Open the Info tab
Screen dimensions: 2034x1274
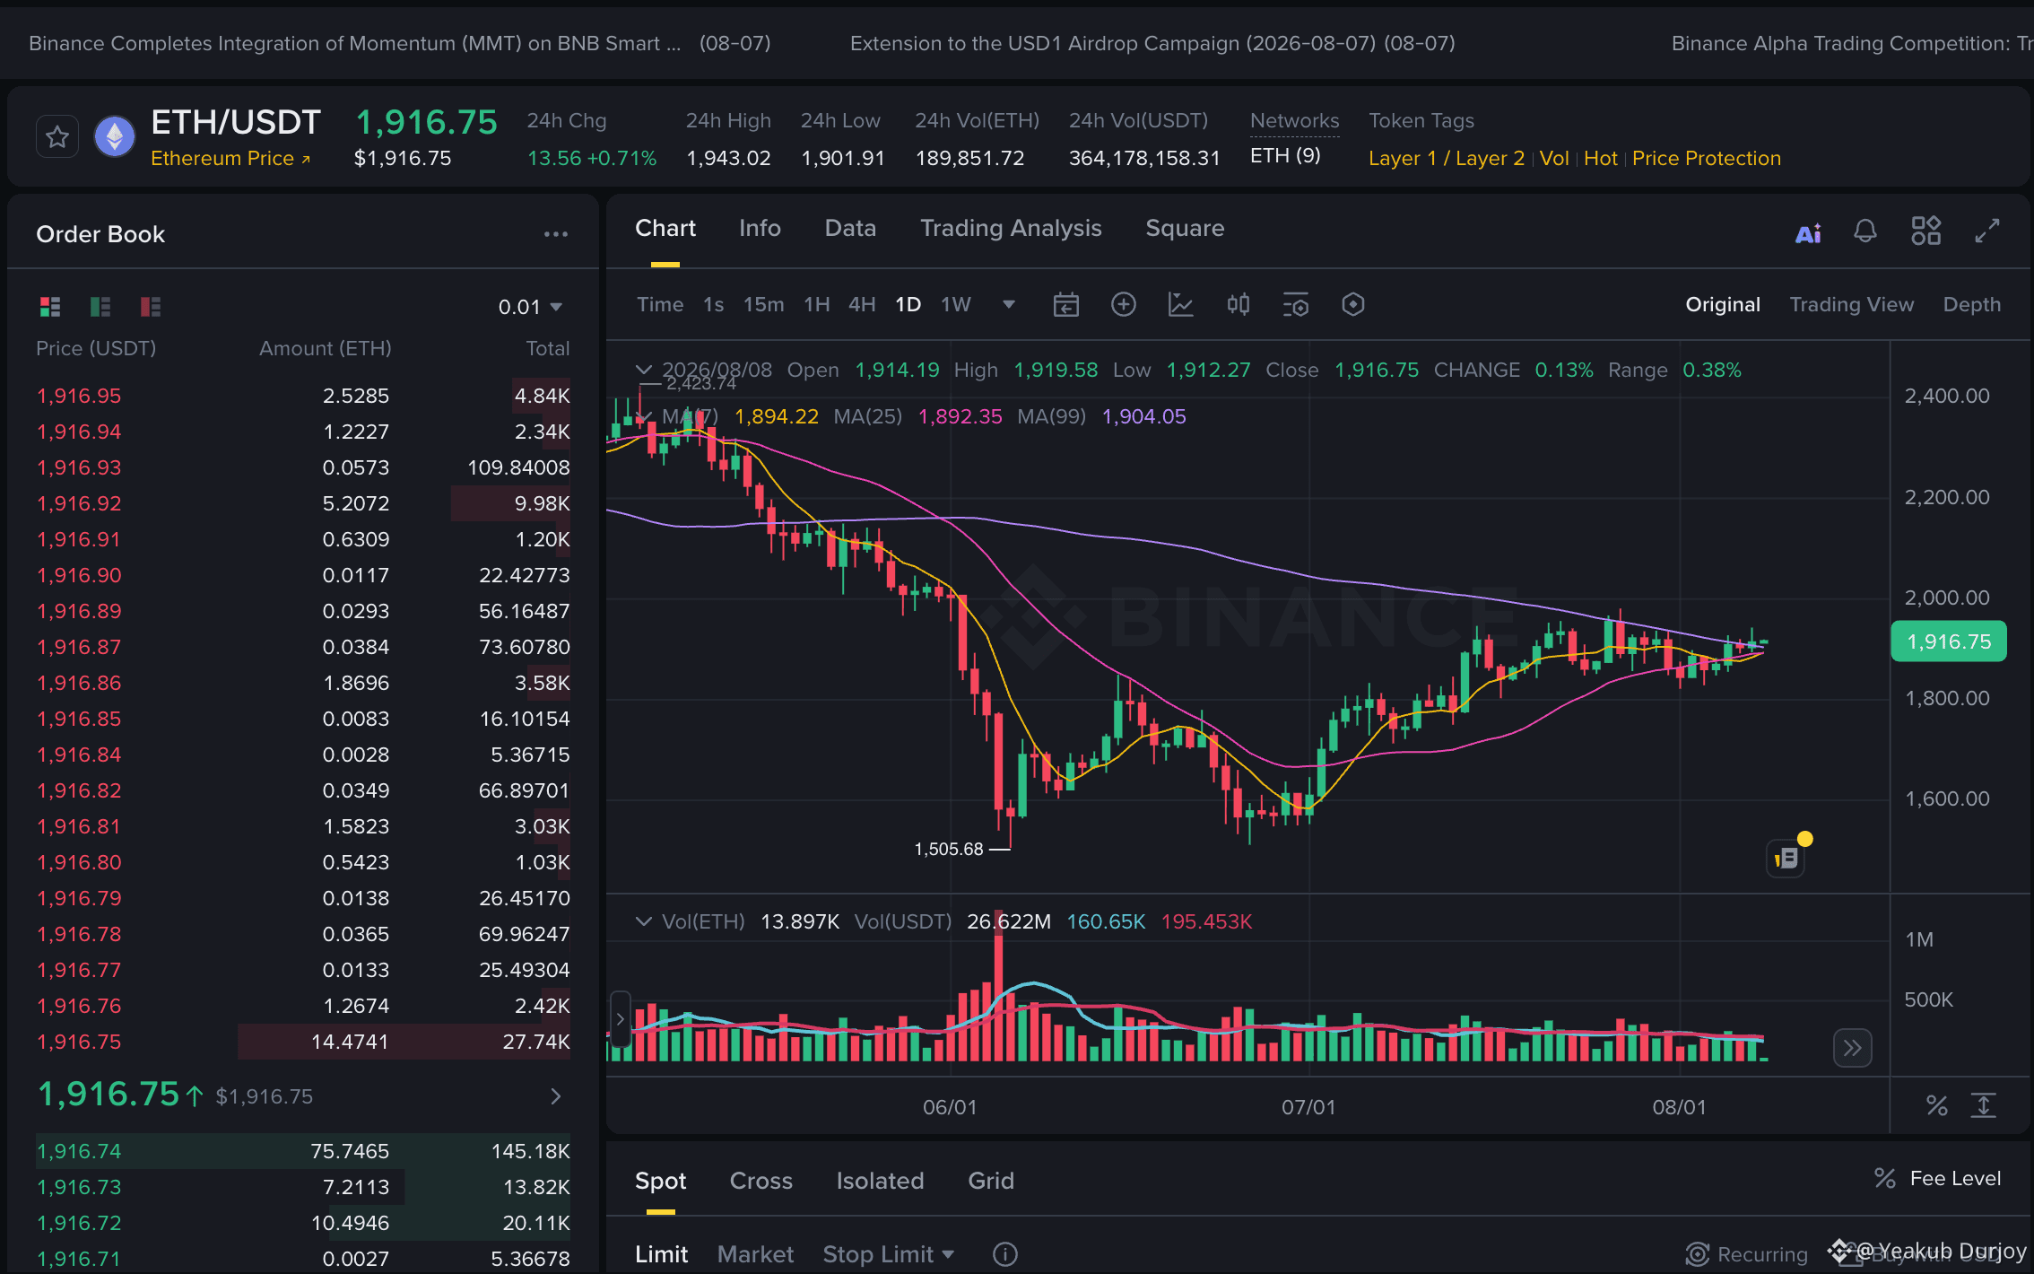tap(760, 229)
